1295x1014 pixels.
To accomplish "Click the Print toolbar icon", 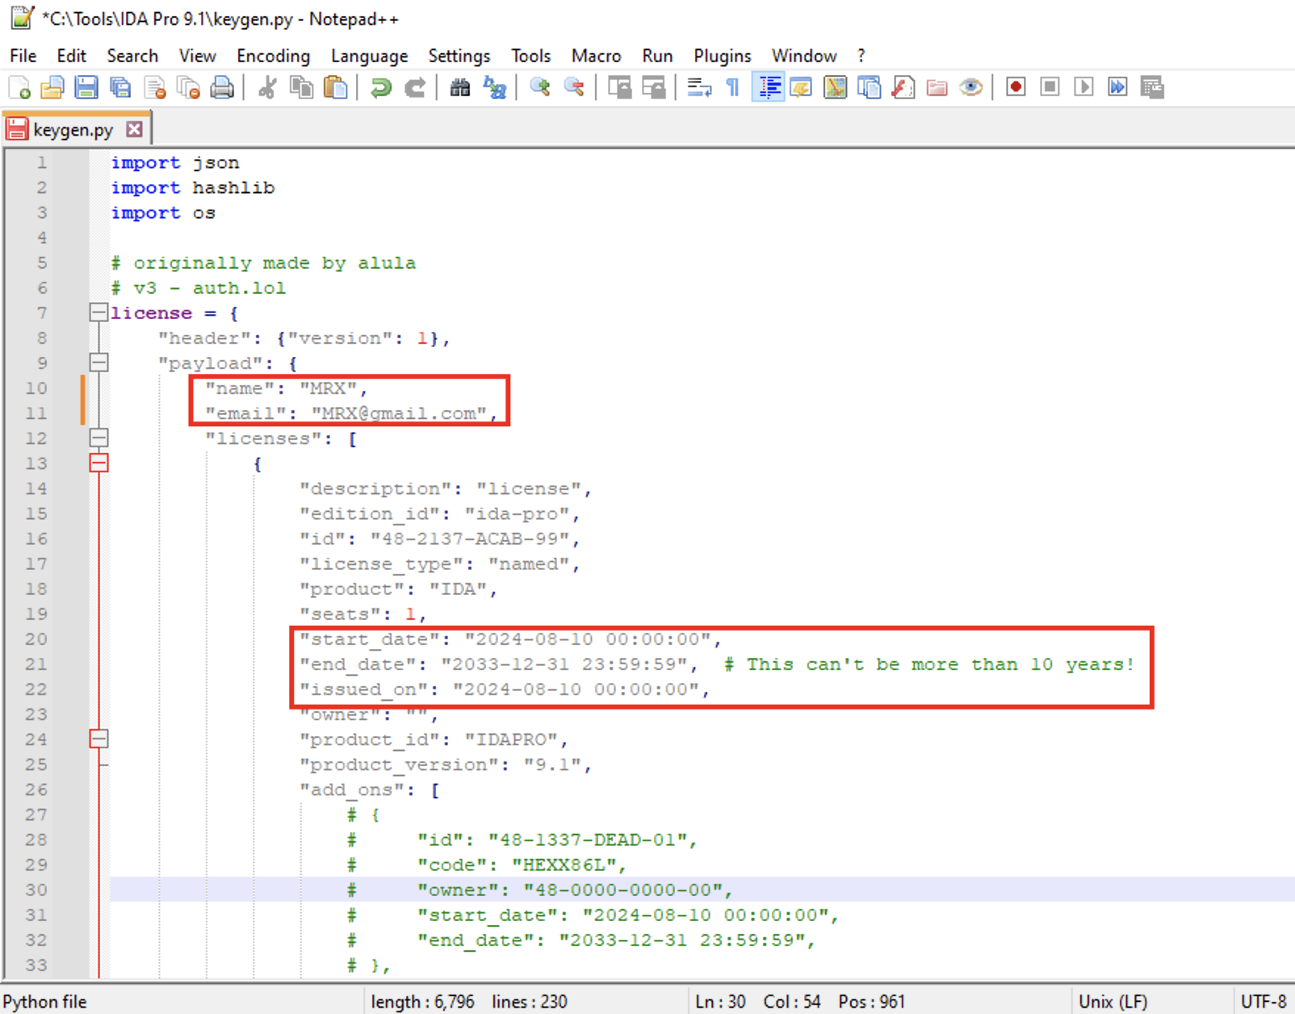I will click(x=222, y=87).
